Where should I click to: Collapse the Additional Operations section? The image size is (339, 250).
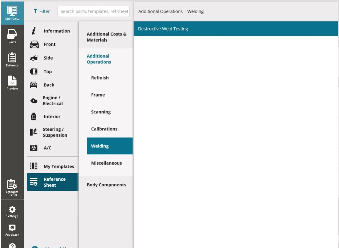pyautogui.click(x=98, y=59)
